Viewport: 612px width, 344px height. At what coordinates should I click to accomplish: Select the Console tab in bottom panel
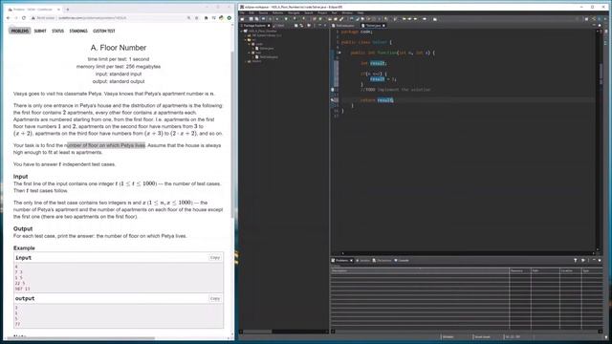402,260
